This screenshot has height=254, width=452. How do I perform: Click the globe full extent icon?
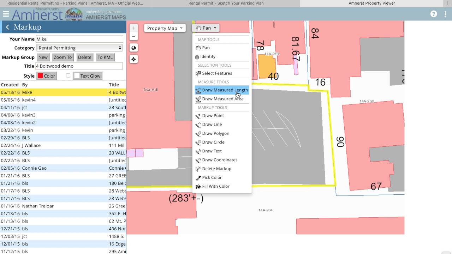point(133,48)
